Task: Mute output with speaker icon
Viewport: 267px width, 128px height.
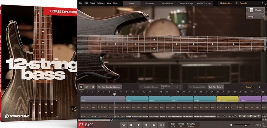Action: coord(231,125)
